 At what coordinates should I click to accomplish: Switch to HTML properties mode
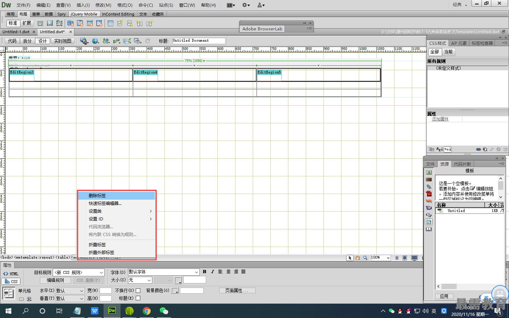point(11,274)
